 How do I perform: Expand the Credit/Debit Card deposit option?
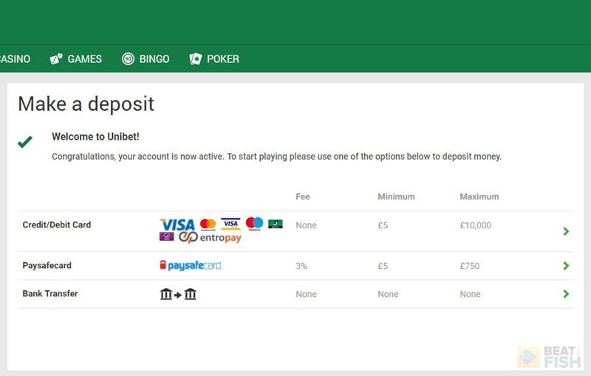[x=566, y=231]
